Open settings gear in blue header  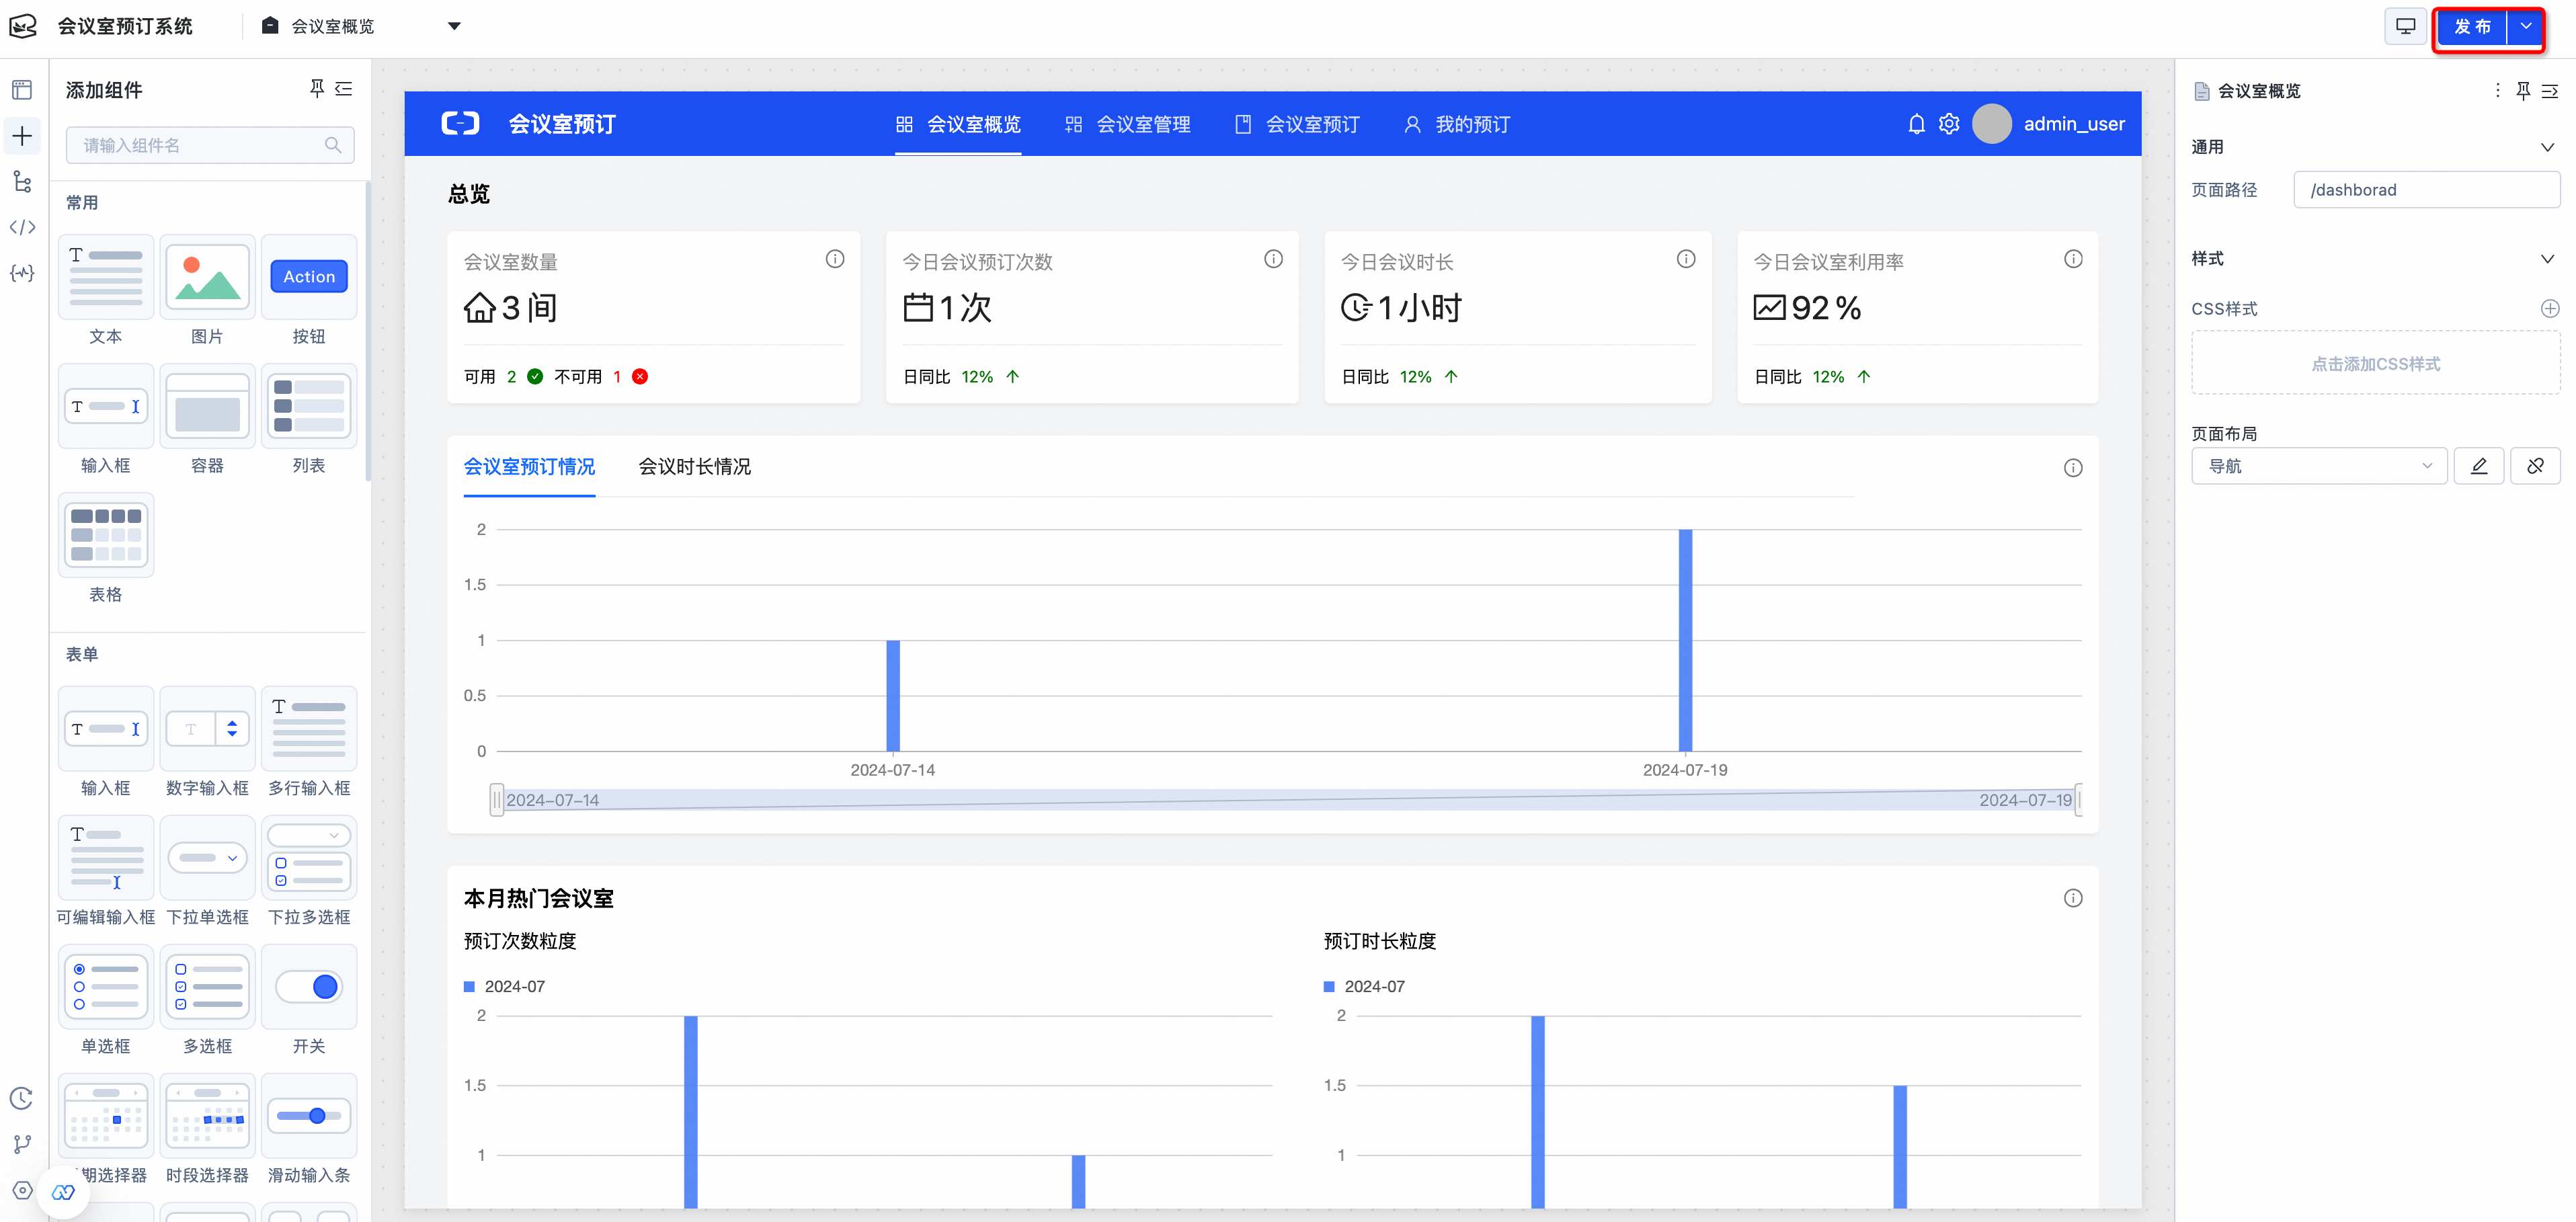click(1949, 124)
